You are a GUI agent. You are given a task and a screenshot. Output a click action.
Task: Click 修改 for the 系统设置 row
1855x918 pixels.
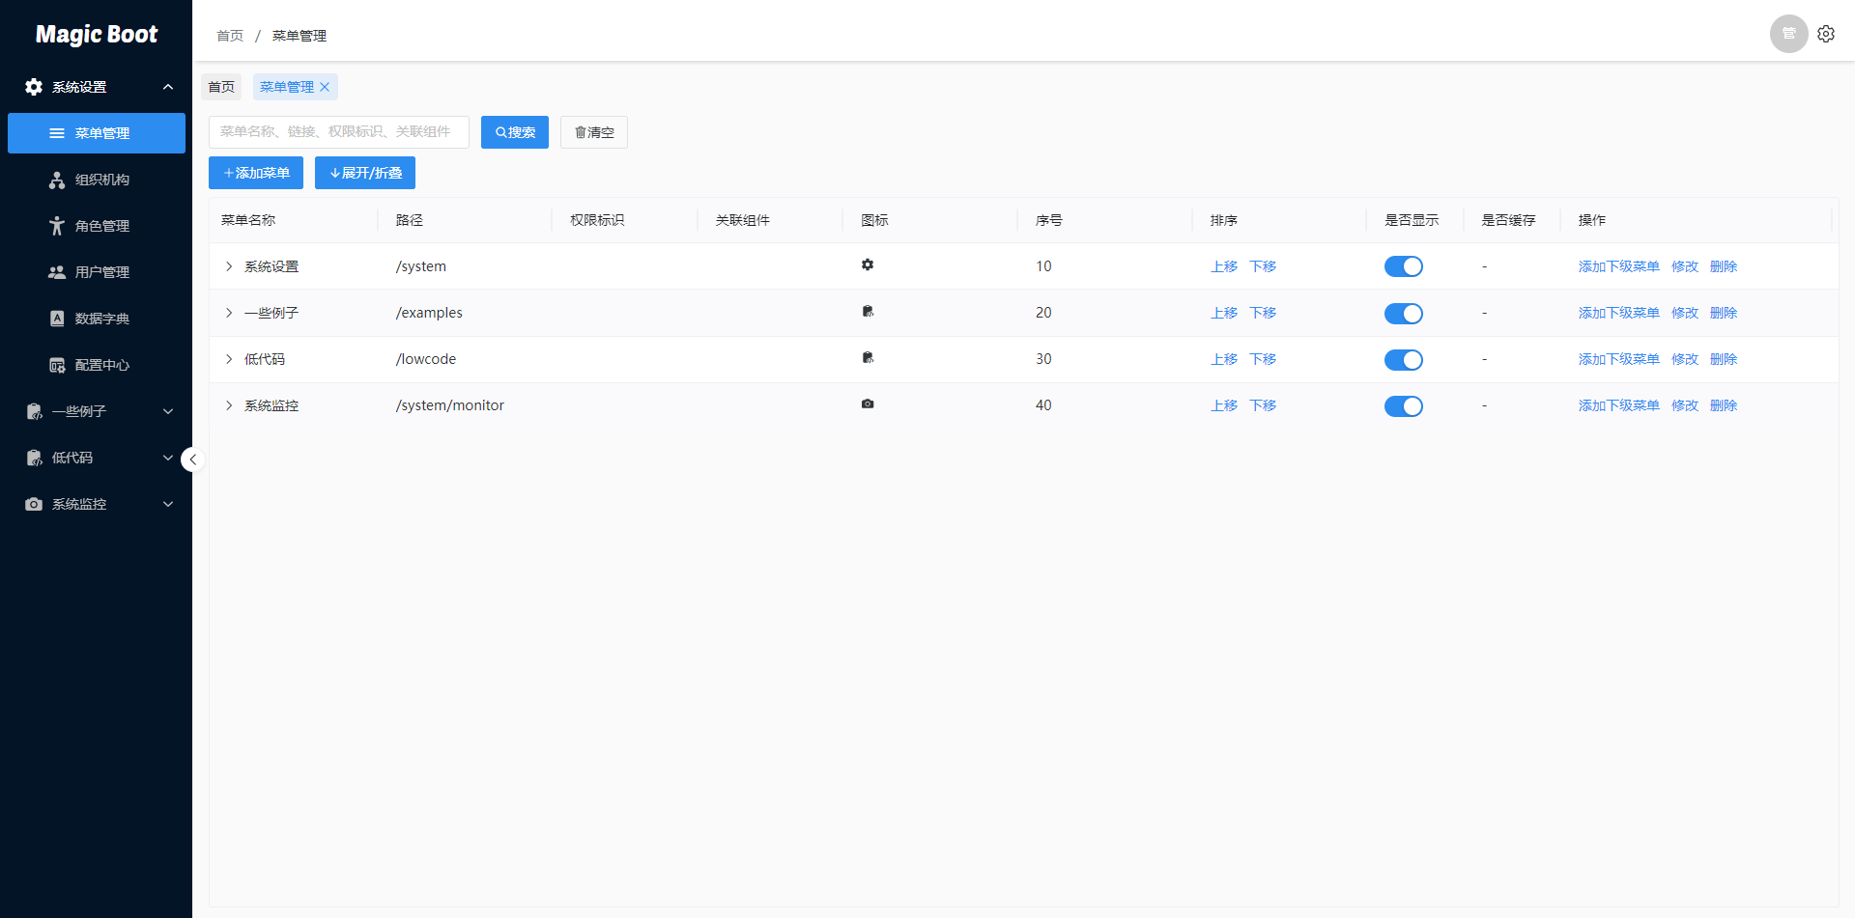pos(1685,266)
